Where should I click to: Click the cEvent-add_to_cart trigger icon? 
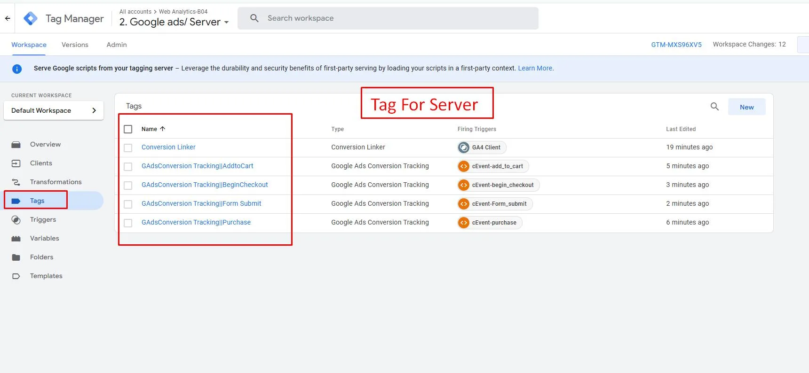click(x=464, y=166)
